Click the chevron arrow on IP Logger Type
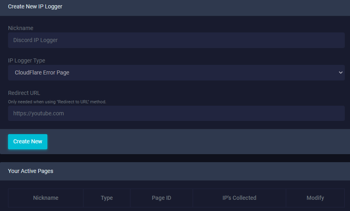 tap(341, 72)
